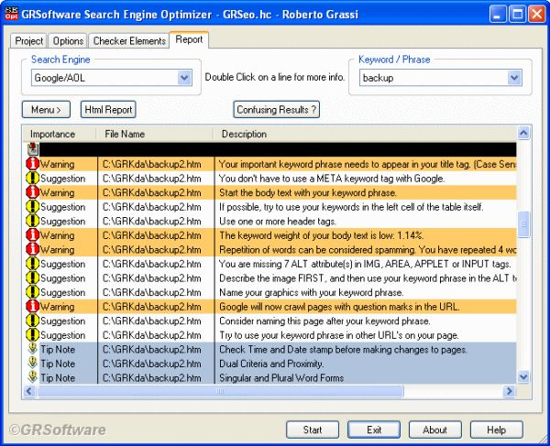Click the vertical scrollbar down arrow in the report list
Screen dimensions: 550x446
coord(523,376)
